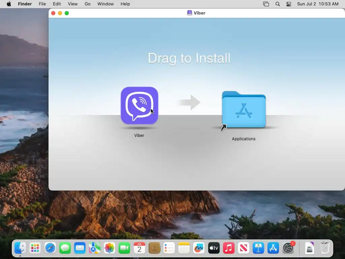This screenshot has width=345, height=259.
Task: Open FaceTime from the Dock
Action: pos(124,248)
